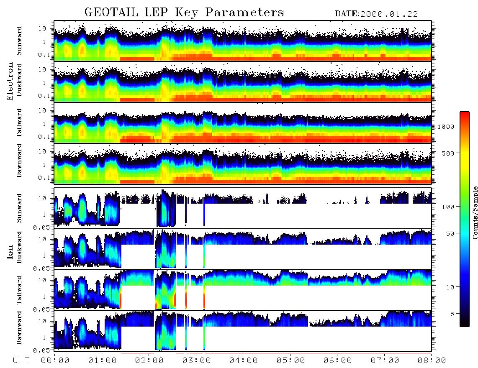Click the "U T" time axis label
The width and height of the screenshot is (478, 368).
pyautogui.click(x=21, y=361)
